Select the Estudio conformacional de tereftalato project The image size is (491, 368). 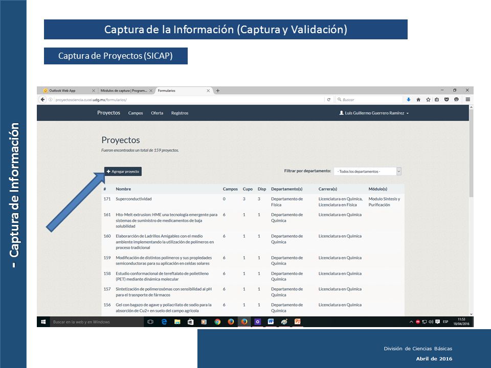(x=162, y=277)
